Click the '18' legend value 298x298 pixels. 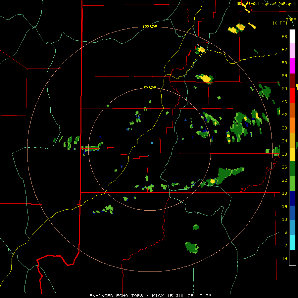pyautogui.click(x=284, y=193)
